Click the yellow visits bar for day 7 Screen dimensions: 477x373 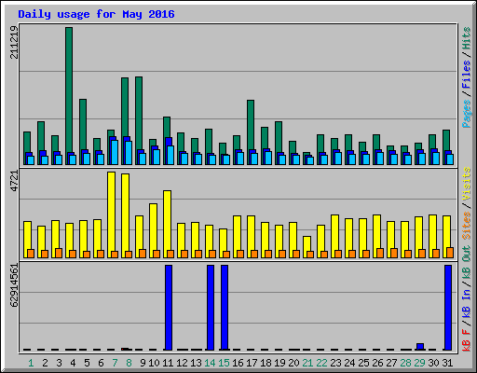111,212
